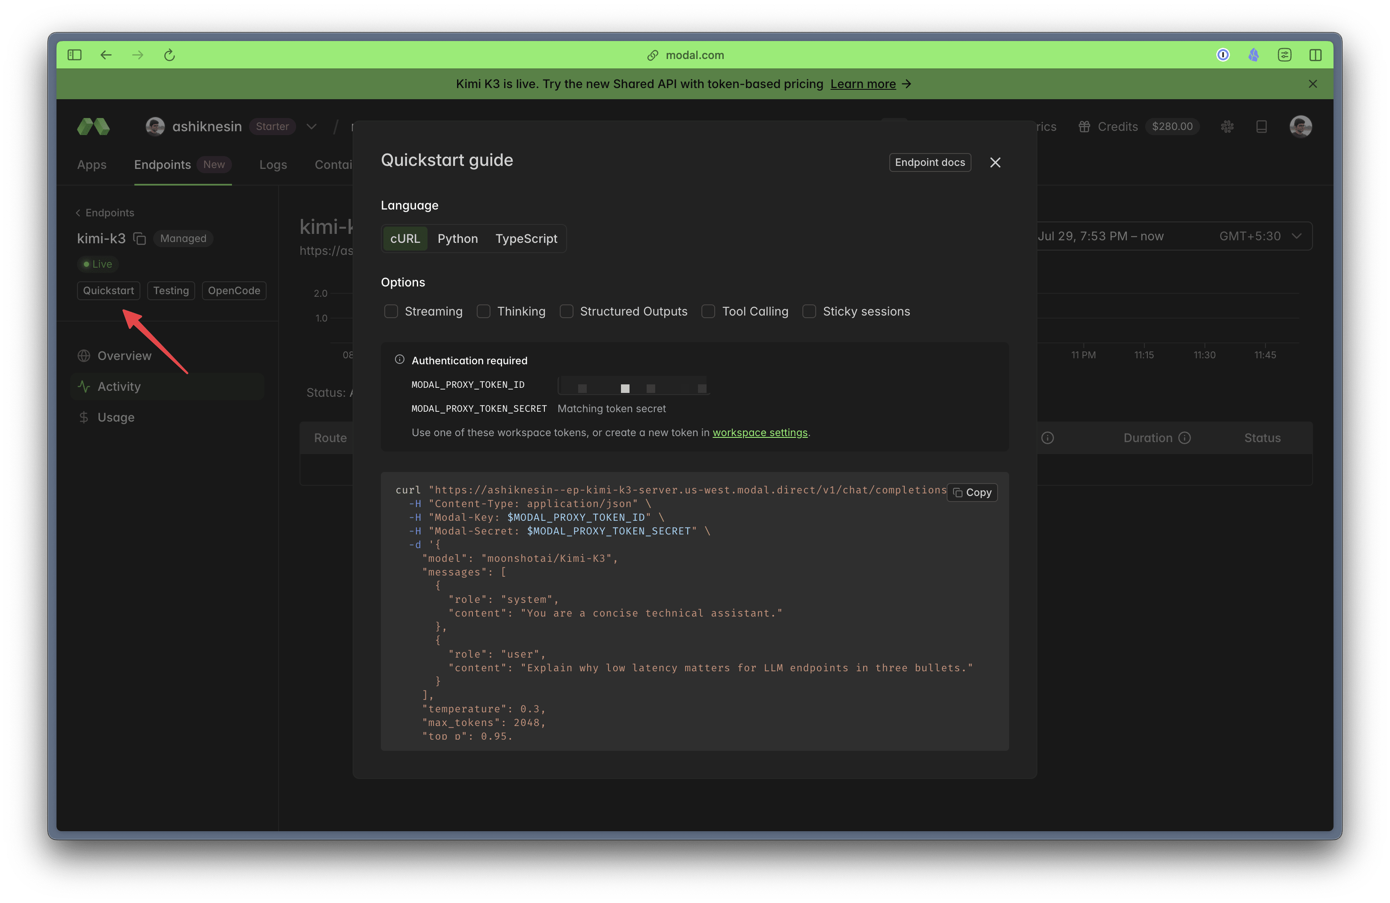Open the Endpoint docs button
The image size is (1390, 903).
tap(930, 163)
